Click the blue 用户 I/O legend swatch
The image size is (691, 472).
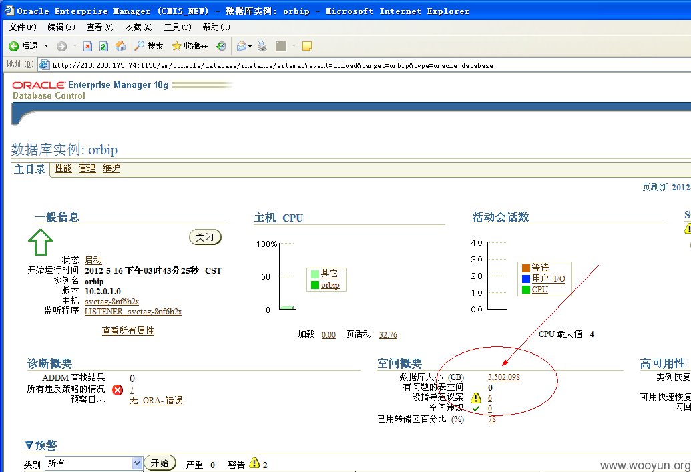click(x=525, y=278)
